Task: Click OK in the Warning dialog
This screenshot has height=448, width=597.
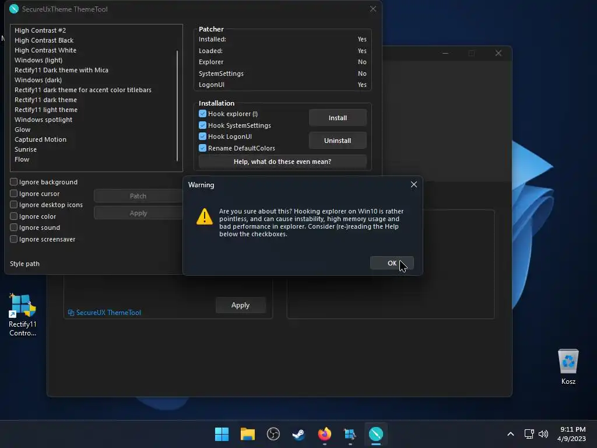Action: (392, 263)
